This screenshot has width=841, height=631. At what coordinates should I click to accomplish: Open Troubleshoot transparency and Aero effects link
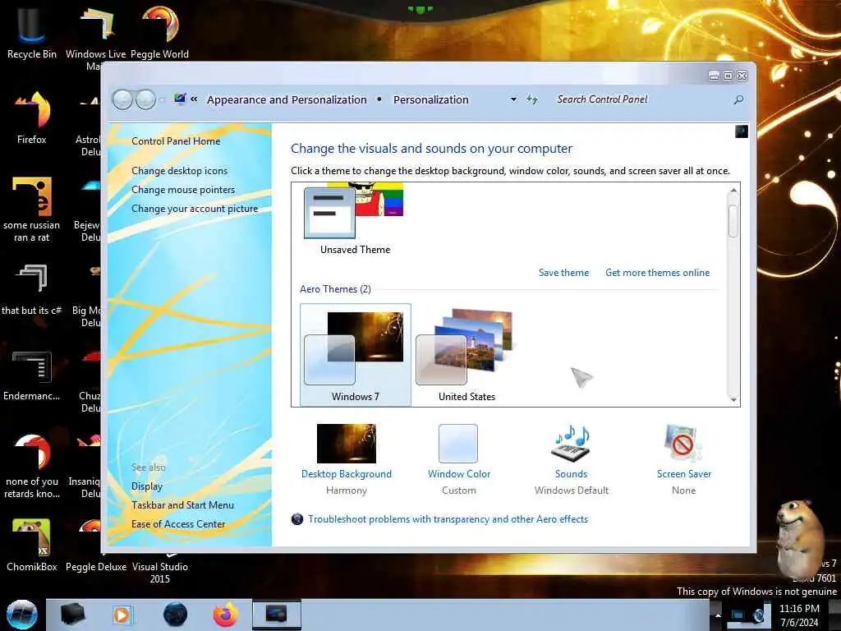click(448, 519)
